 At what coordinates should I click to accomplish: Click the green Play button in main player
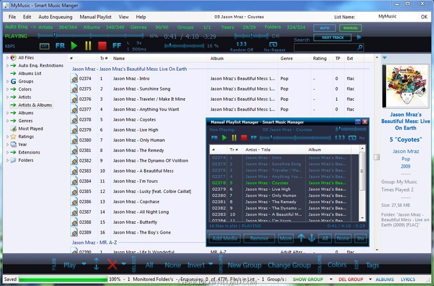[74, 46]
